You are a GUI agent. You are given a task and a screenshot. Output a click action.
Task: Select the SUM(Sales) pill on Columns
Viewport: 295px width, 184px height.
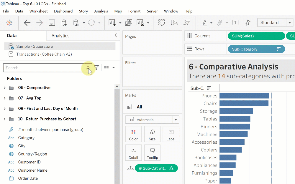[256, 36]
